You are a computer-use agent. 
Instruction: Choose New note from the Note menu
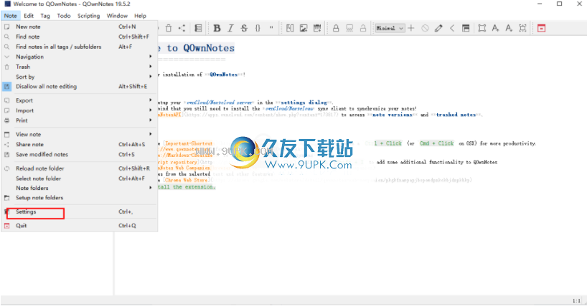pyautogui.click(x=80, y=27)
